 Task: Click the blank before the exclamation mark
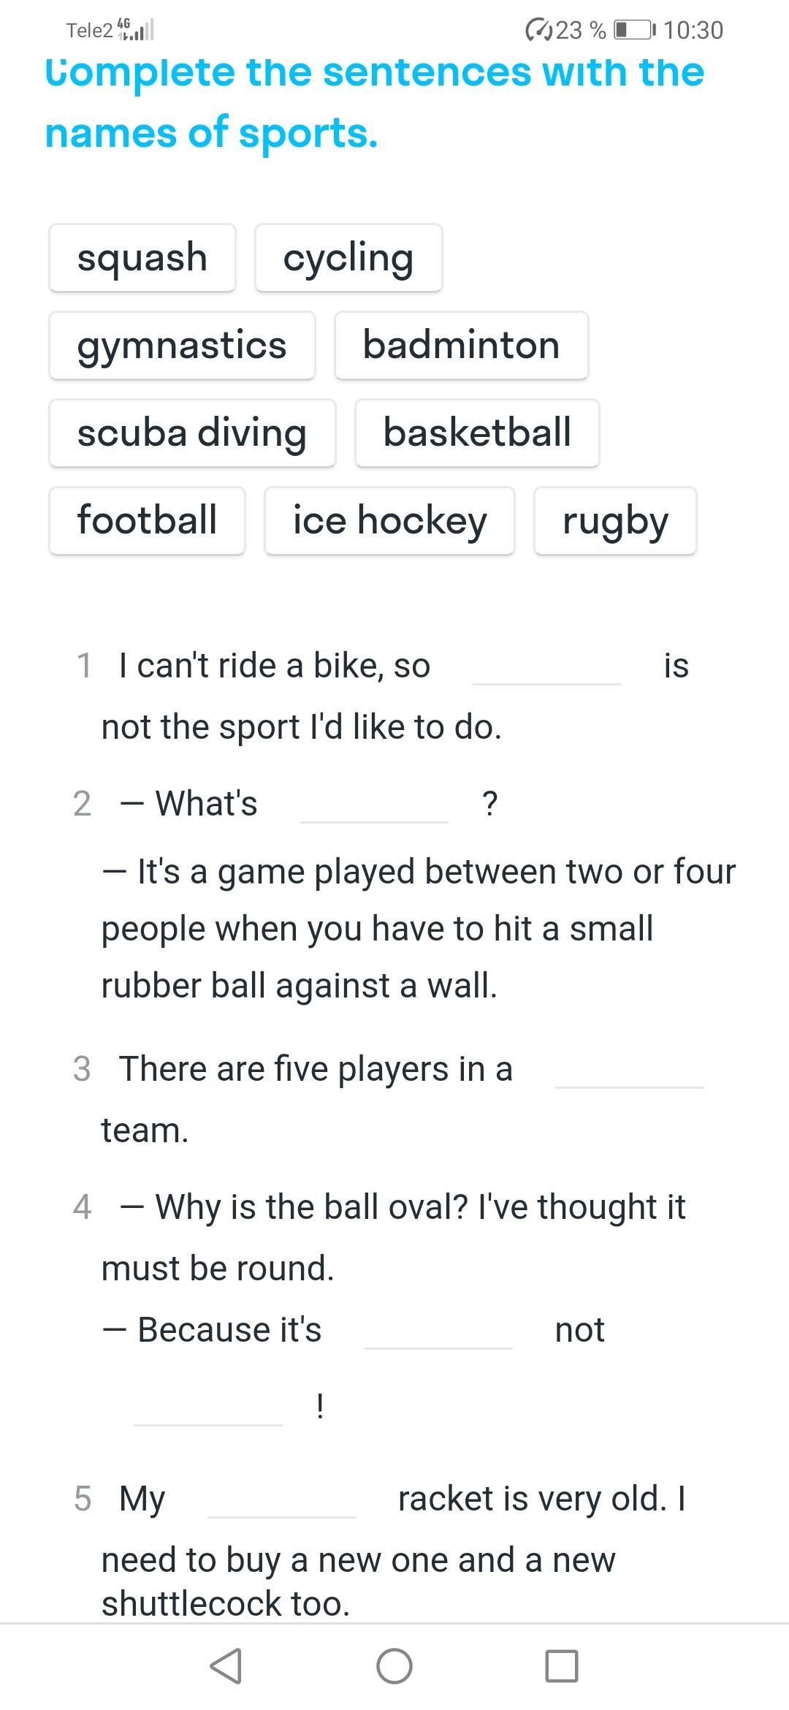coord(208,1408)
